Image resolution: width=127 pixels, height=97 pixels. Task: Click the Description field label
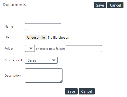click(x=13, y=76)
